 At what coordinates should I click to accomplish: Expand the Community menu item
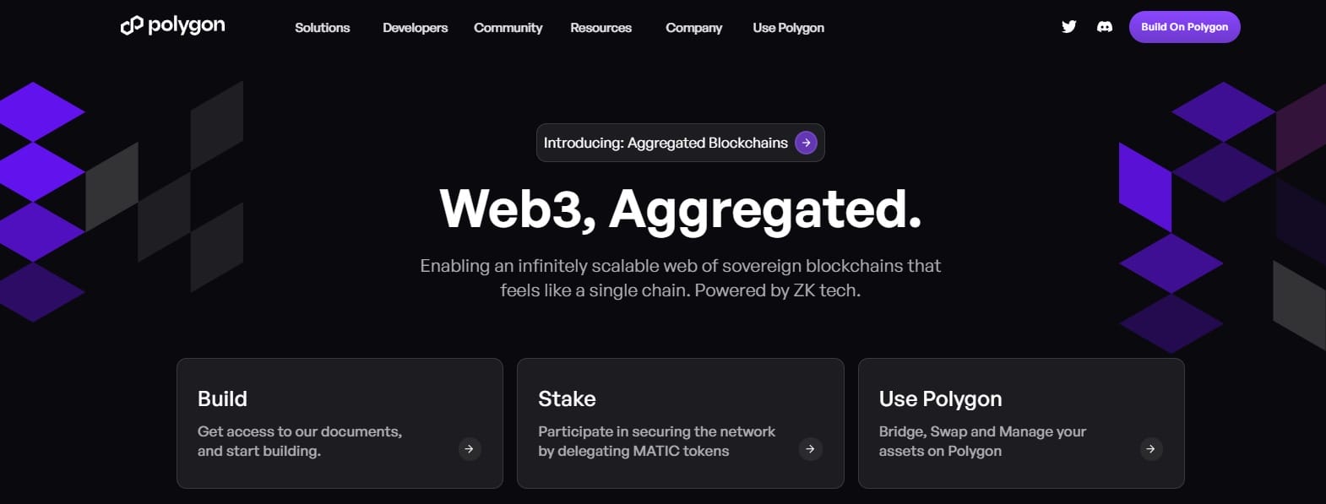pyautogui.click(x=508, y=28)
